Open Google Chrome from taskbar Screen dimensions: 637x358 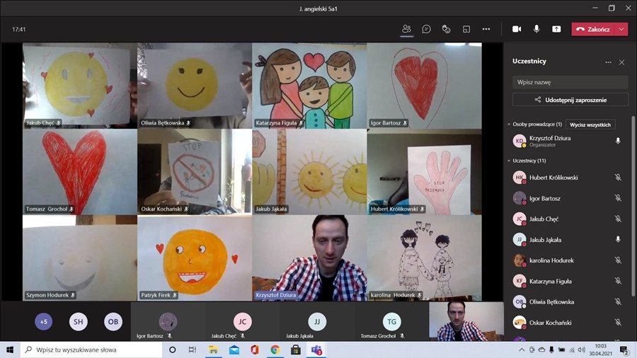click(275, 350)
